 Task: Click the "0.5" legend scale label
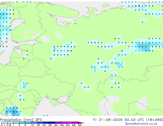pos(9,125)
